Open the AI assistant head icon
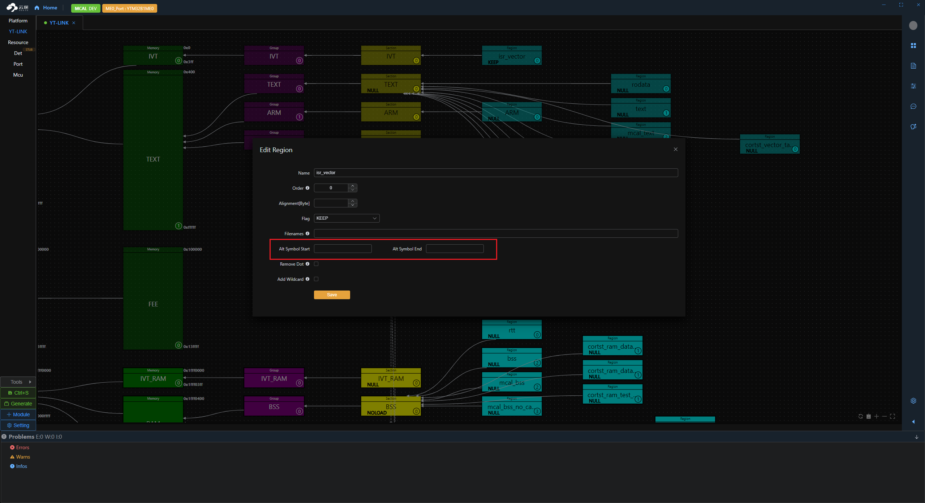 click(x=913, y=126)
